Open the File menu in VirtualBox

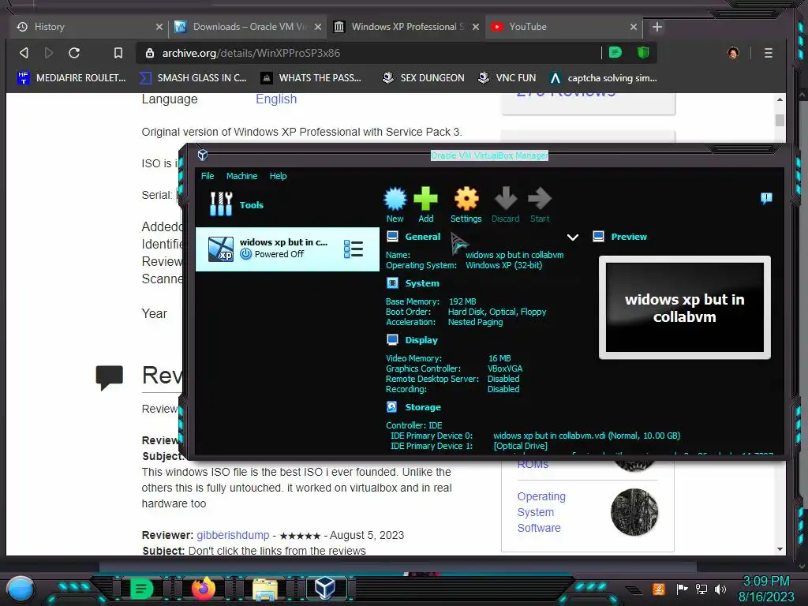click(208, 176)
